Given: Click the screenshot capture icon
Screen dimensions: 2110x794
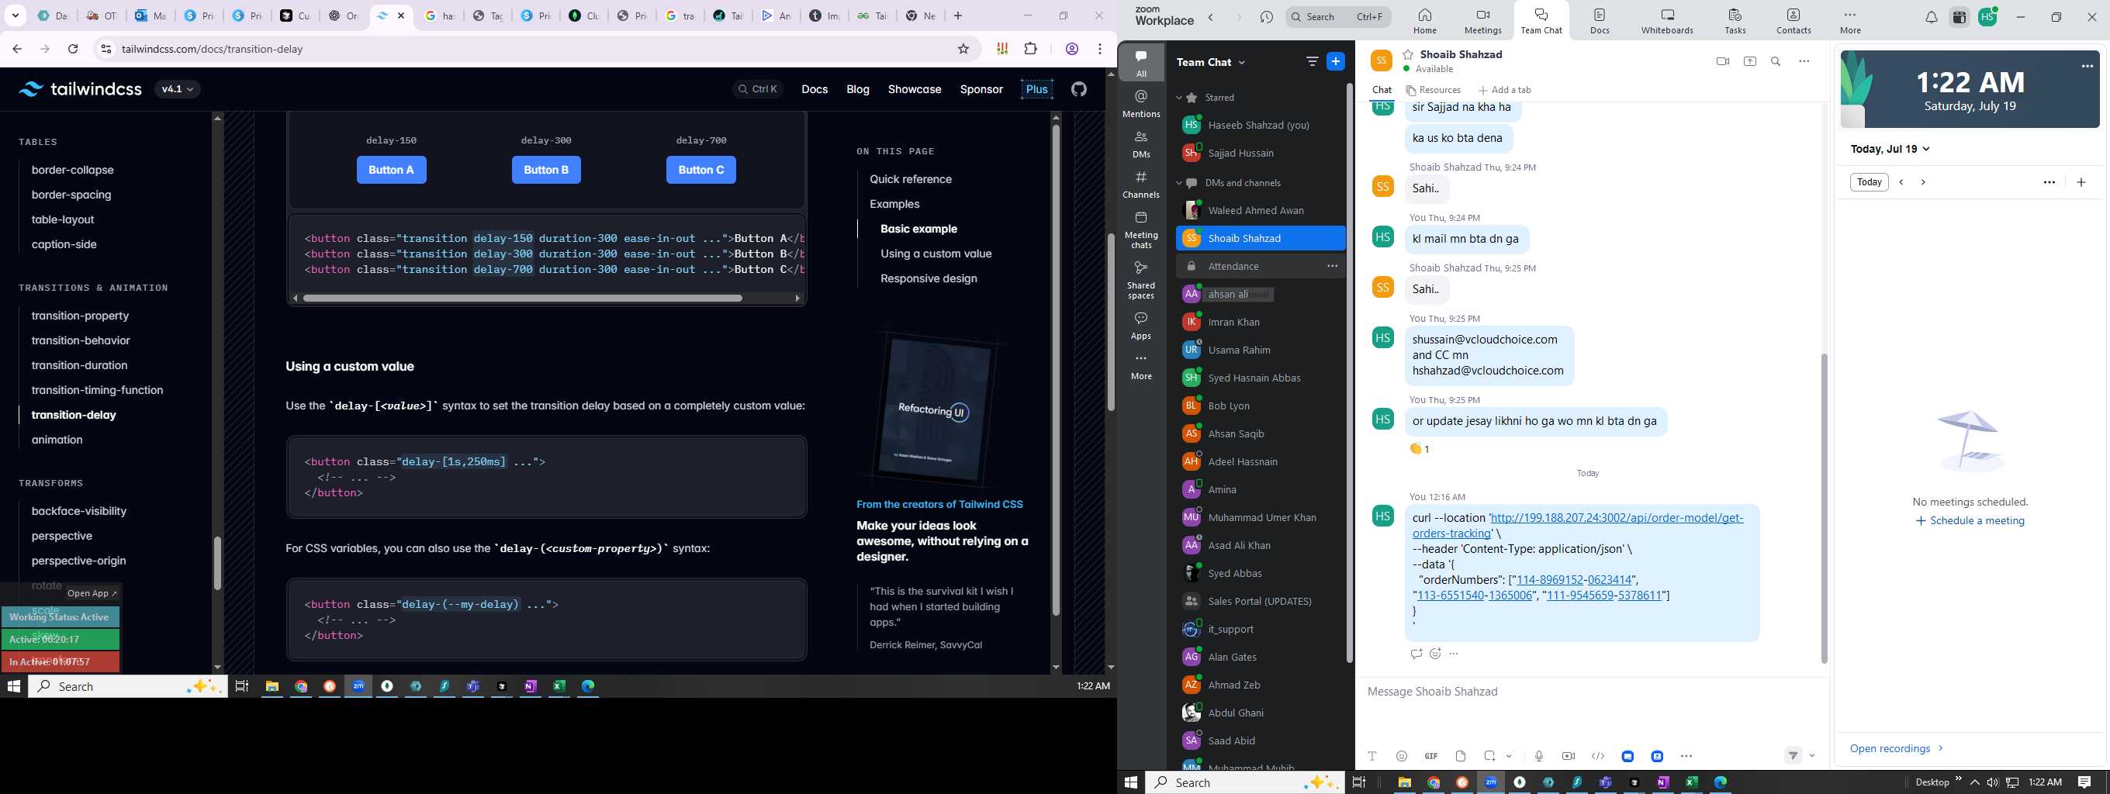Looking at the screenshot, I should click(1490, 755).
